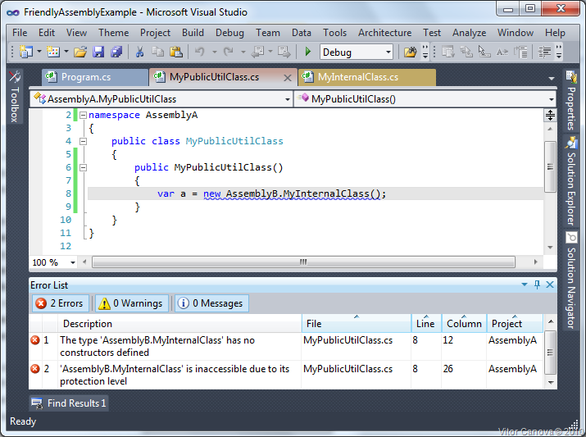Collapse the MyPublicUtilClass() constructor outline
Viewport: 586px width, 437px height.
point(84,167)
